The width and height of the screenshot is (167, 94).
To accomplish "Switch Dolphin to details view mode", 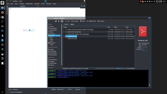I will [x=62, y=21].
